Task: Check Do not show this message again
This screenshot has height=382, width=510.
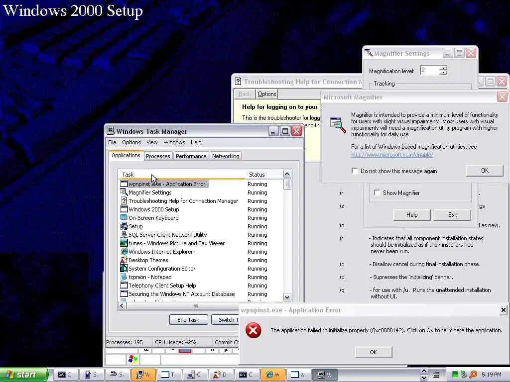Action: coord(355,171)
